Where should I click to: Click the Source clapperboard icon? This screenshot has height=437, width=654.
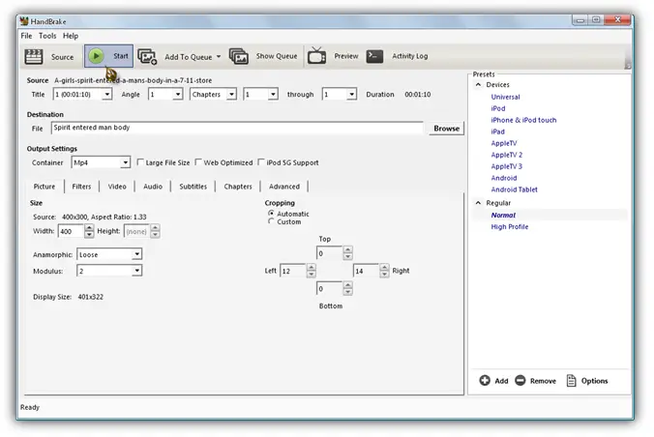33,56
